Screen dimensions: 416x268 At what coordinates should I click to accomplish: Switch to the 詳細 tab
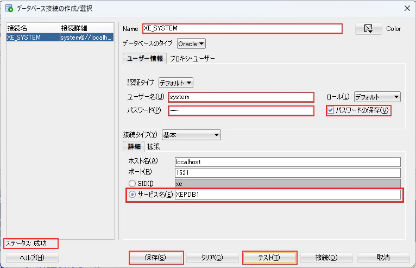coord(134,147)
